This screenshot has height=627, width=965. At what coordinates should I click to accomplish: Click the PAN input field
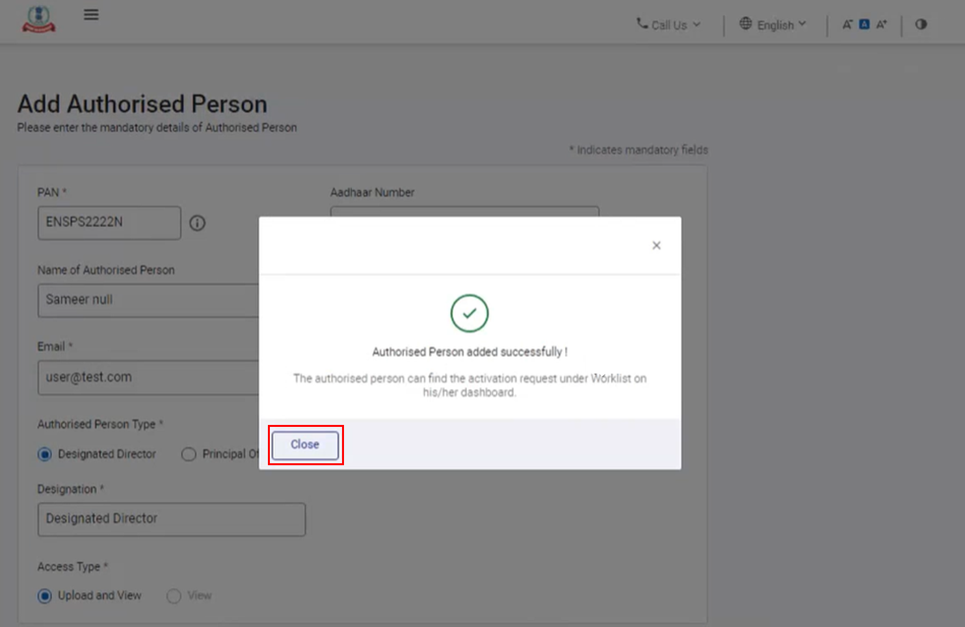point(109,223)
